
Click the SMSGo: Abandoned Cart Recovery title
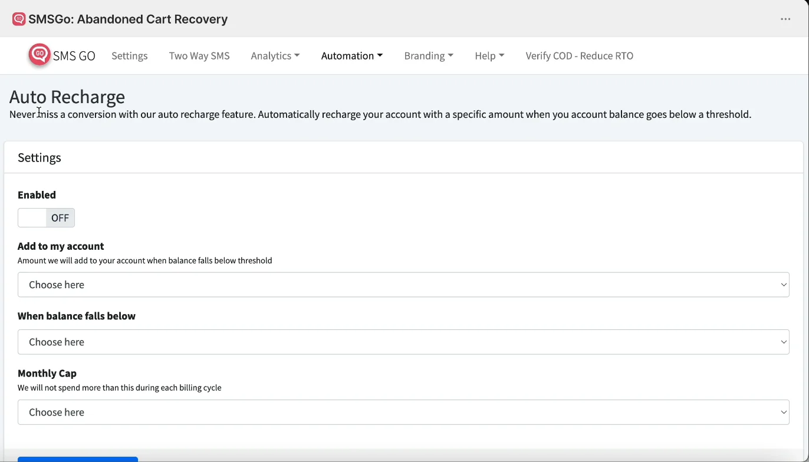click(128, 19)
